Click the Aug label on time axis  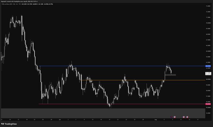pos(156,120)
